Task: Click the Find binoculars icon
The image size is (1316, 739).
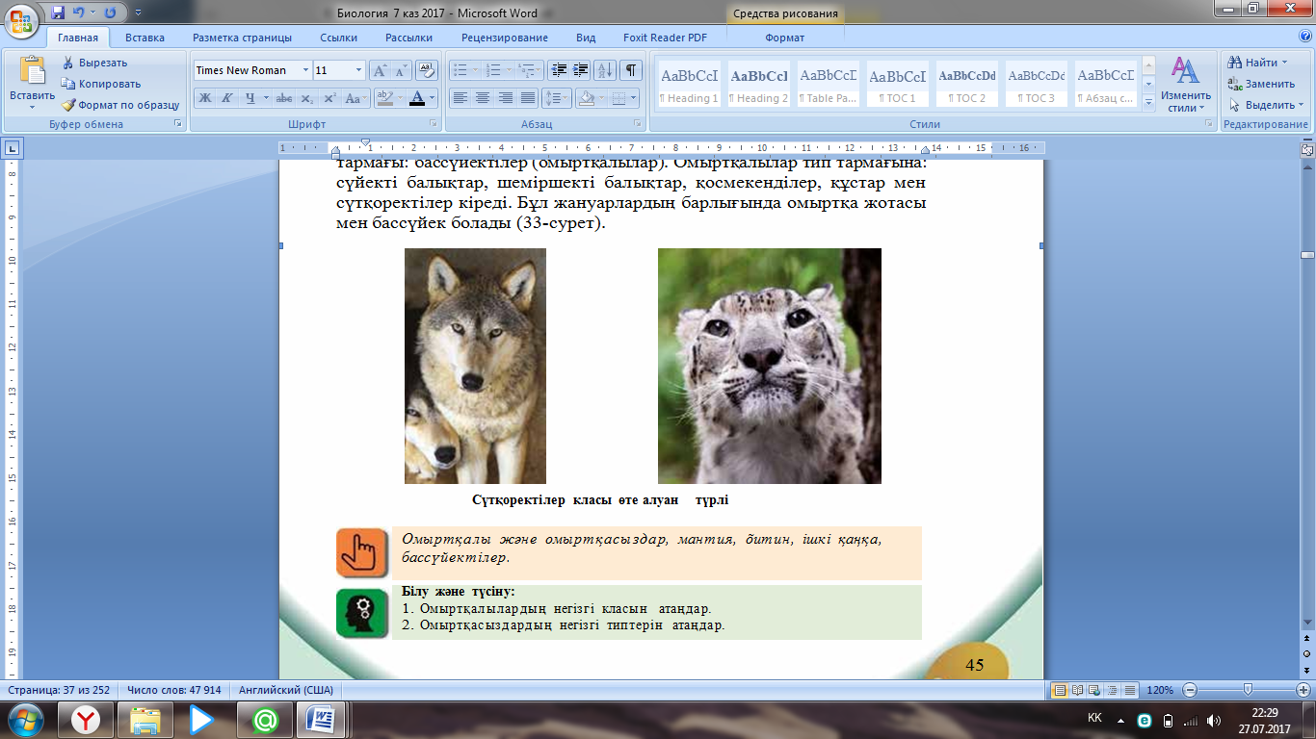Action: click(x=1234, y=63)
